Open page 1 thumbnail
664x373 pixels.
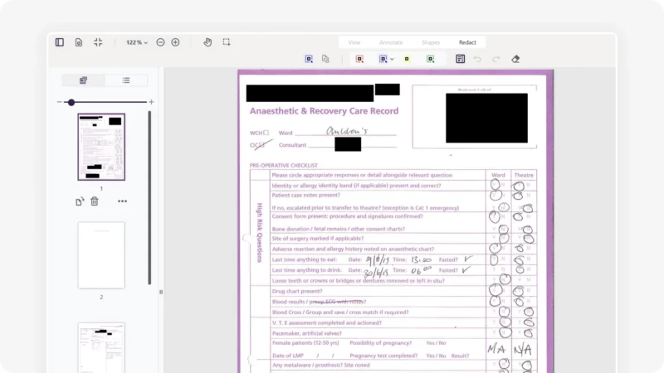coord(101,147)
